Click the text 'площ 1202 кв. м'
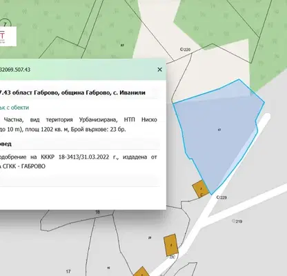The width and height of the screenshot is (287, 276). point(47,129)
